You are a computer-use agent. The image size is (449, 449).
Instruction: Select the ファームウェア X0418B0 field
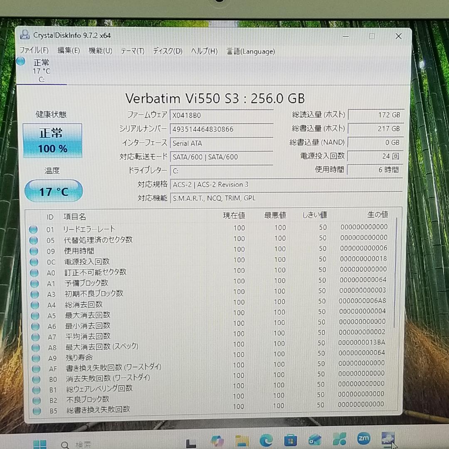pos(222,115)
